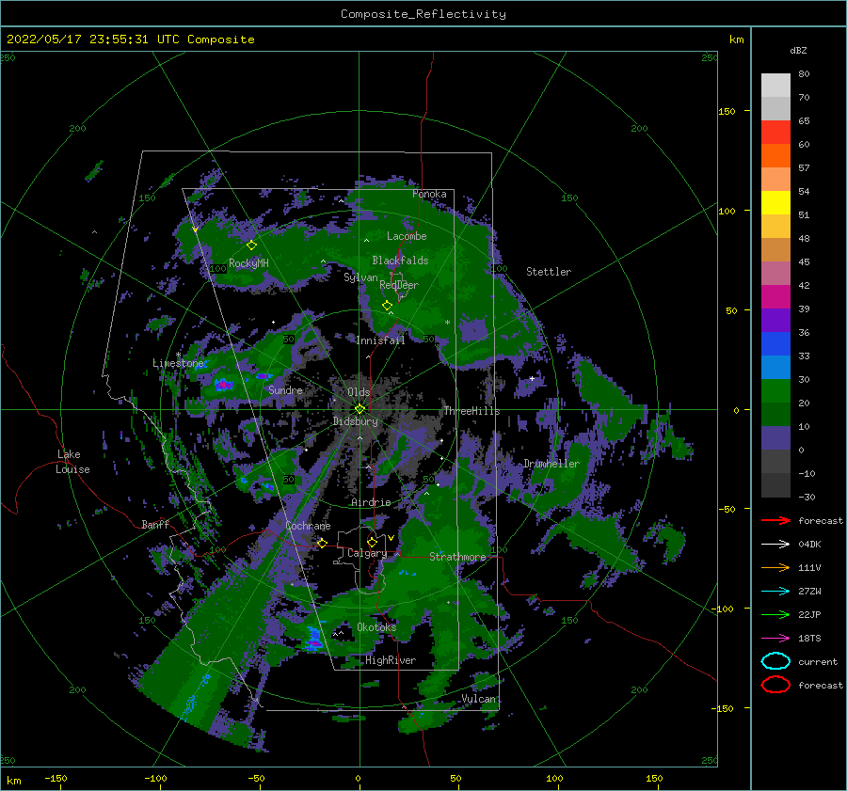This screenshot has height=791, width=847.
Task: Click the Drumheller label
Action: (551, 464)
